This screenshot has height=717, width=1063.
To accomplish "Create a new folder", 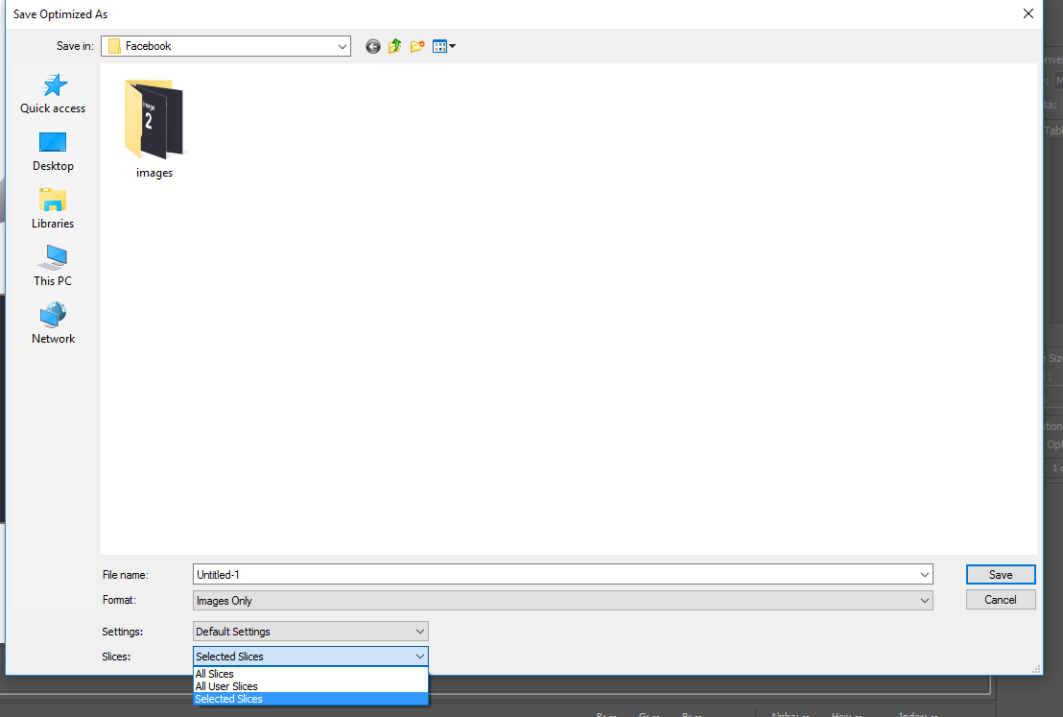I will pyautogui.click(x=417, y=46).
